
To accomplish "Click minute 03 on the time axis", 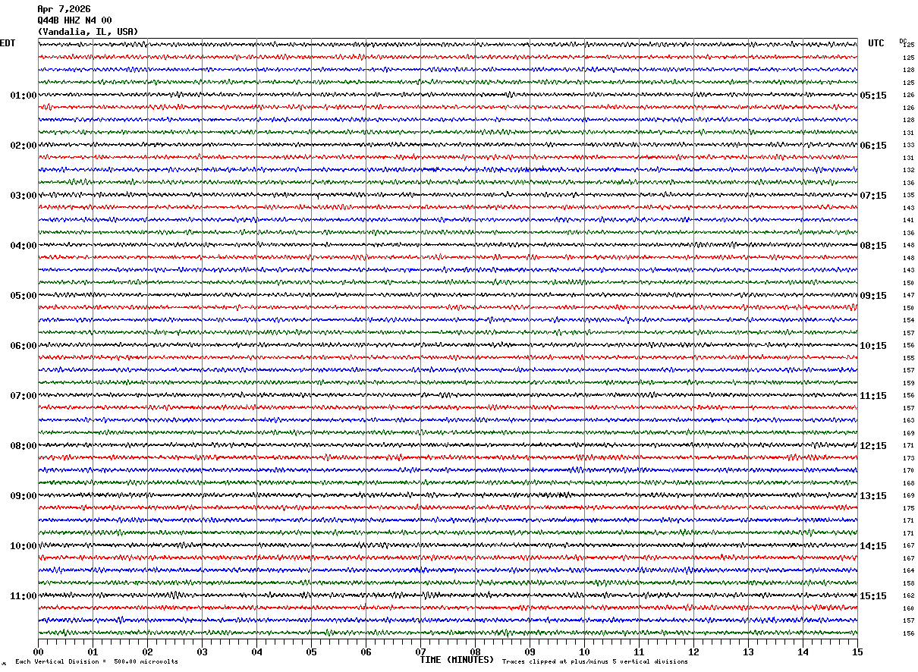I will pos(202,652).
